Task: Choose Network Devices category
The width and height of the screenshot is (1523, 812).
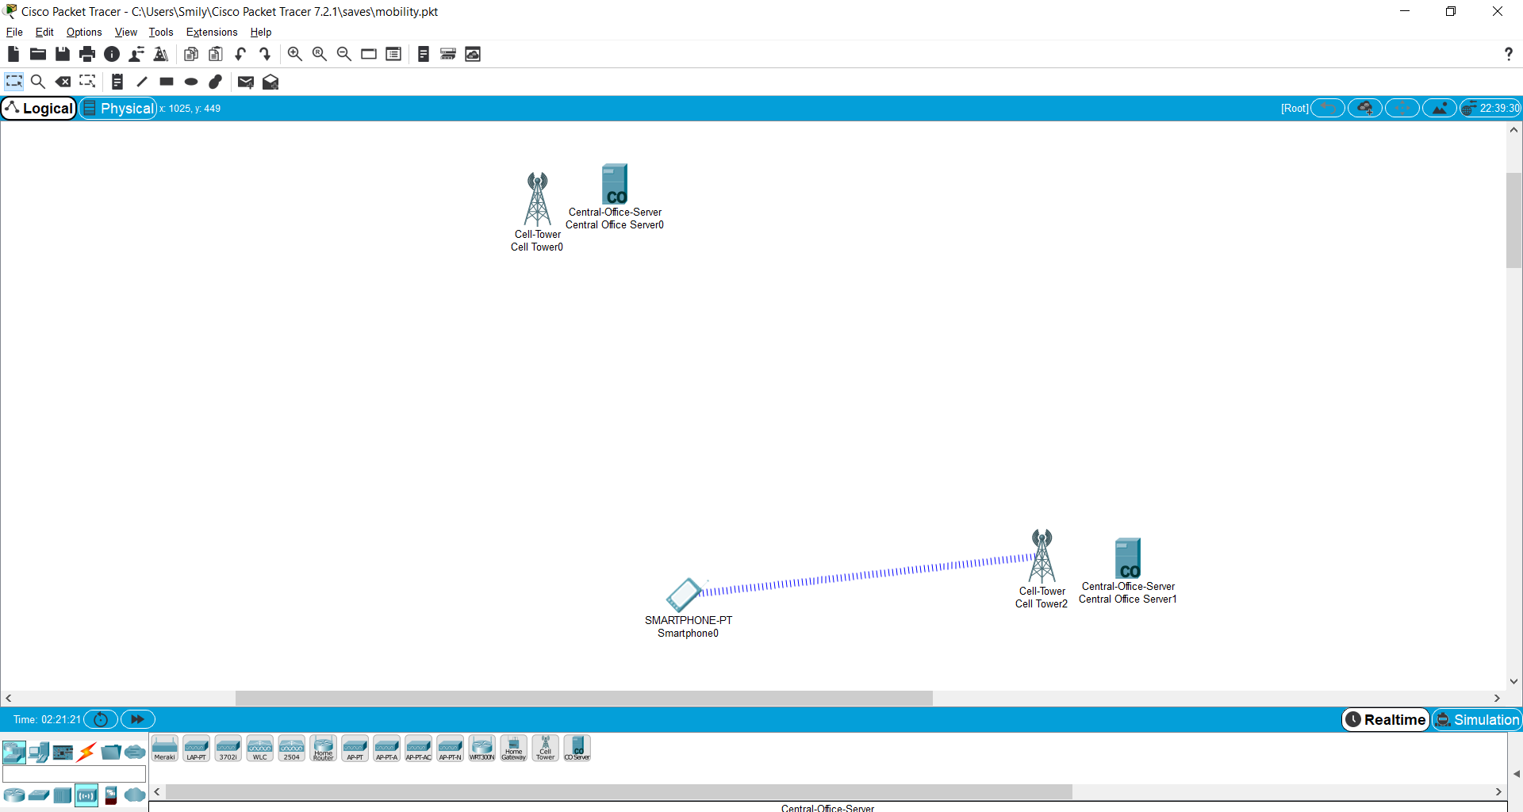Action: click(13, 752)
